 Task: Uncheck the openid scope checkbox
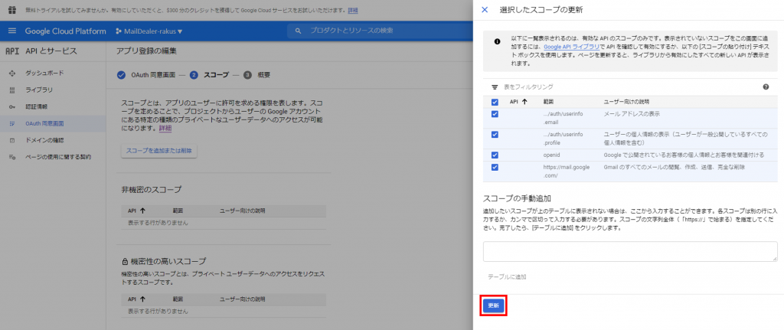point(495,155)
